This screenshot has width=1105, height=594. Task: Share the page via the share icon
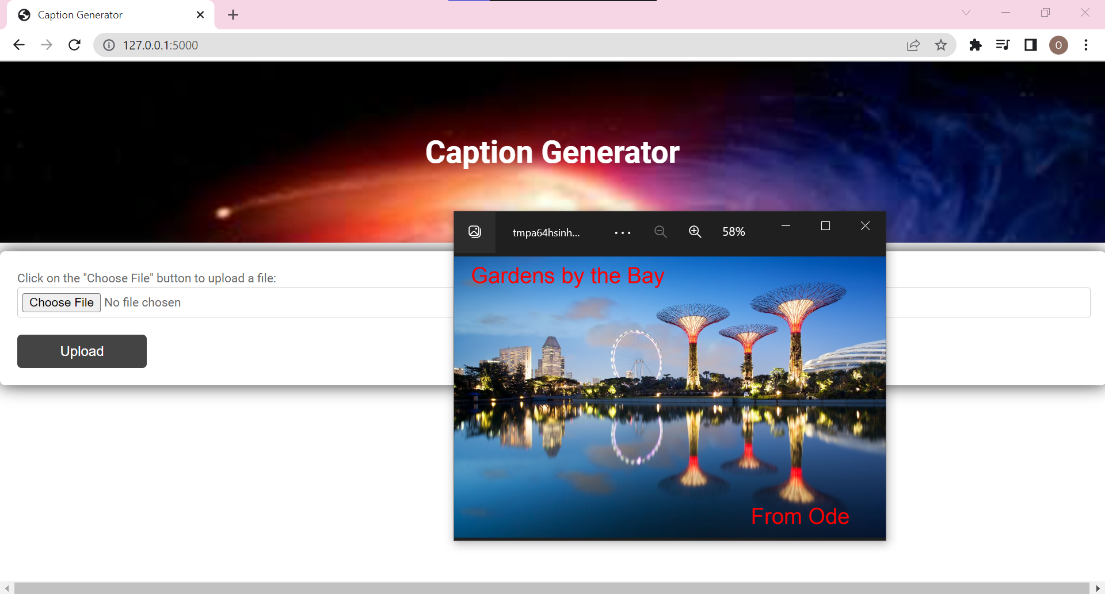[914, 45]
